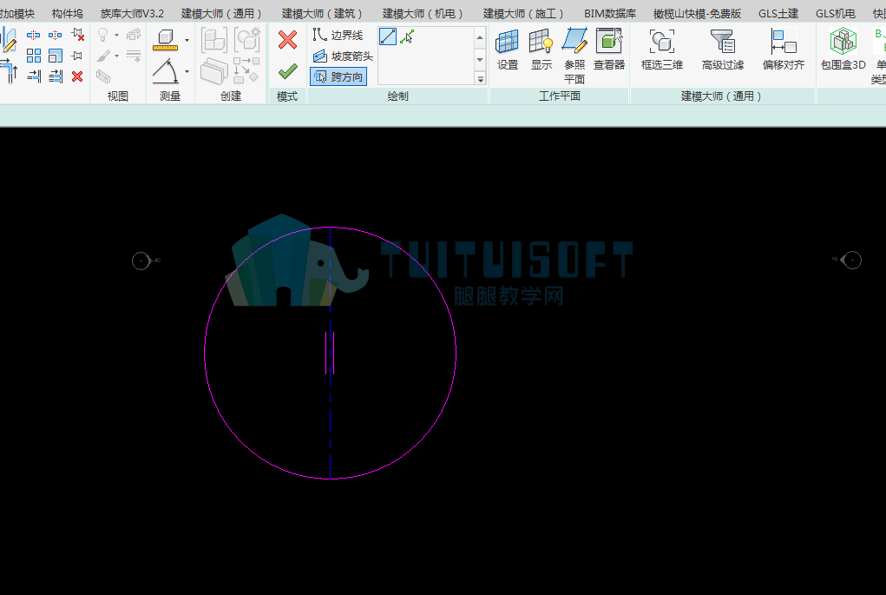
Task: Switch to GLS土建 tab
Action: point(778,14)
